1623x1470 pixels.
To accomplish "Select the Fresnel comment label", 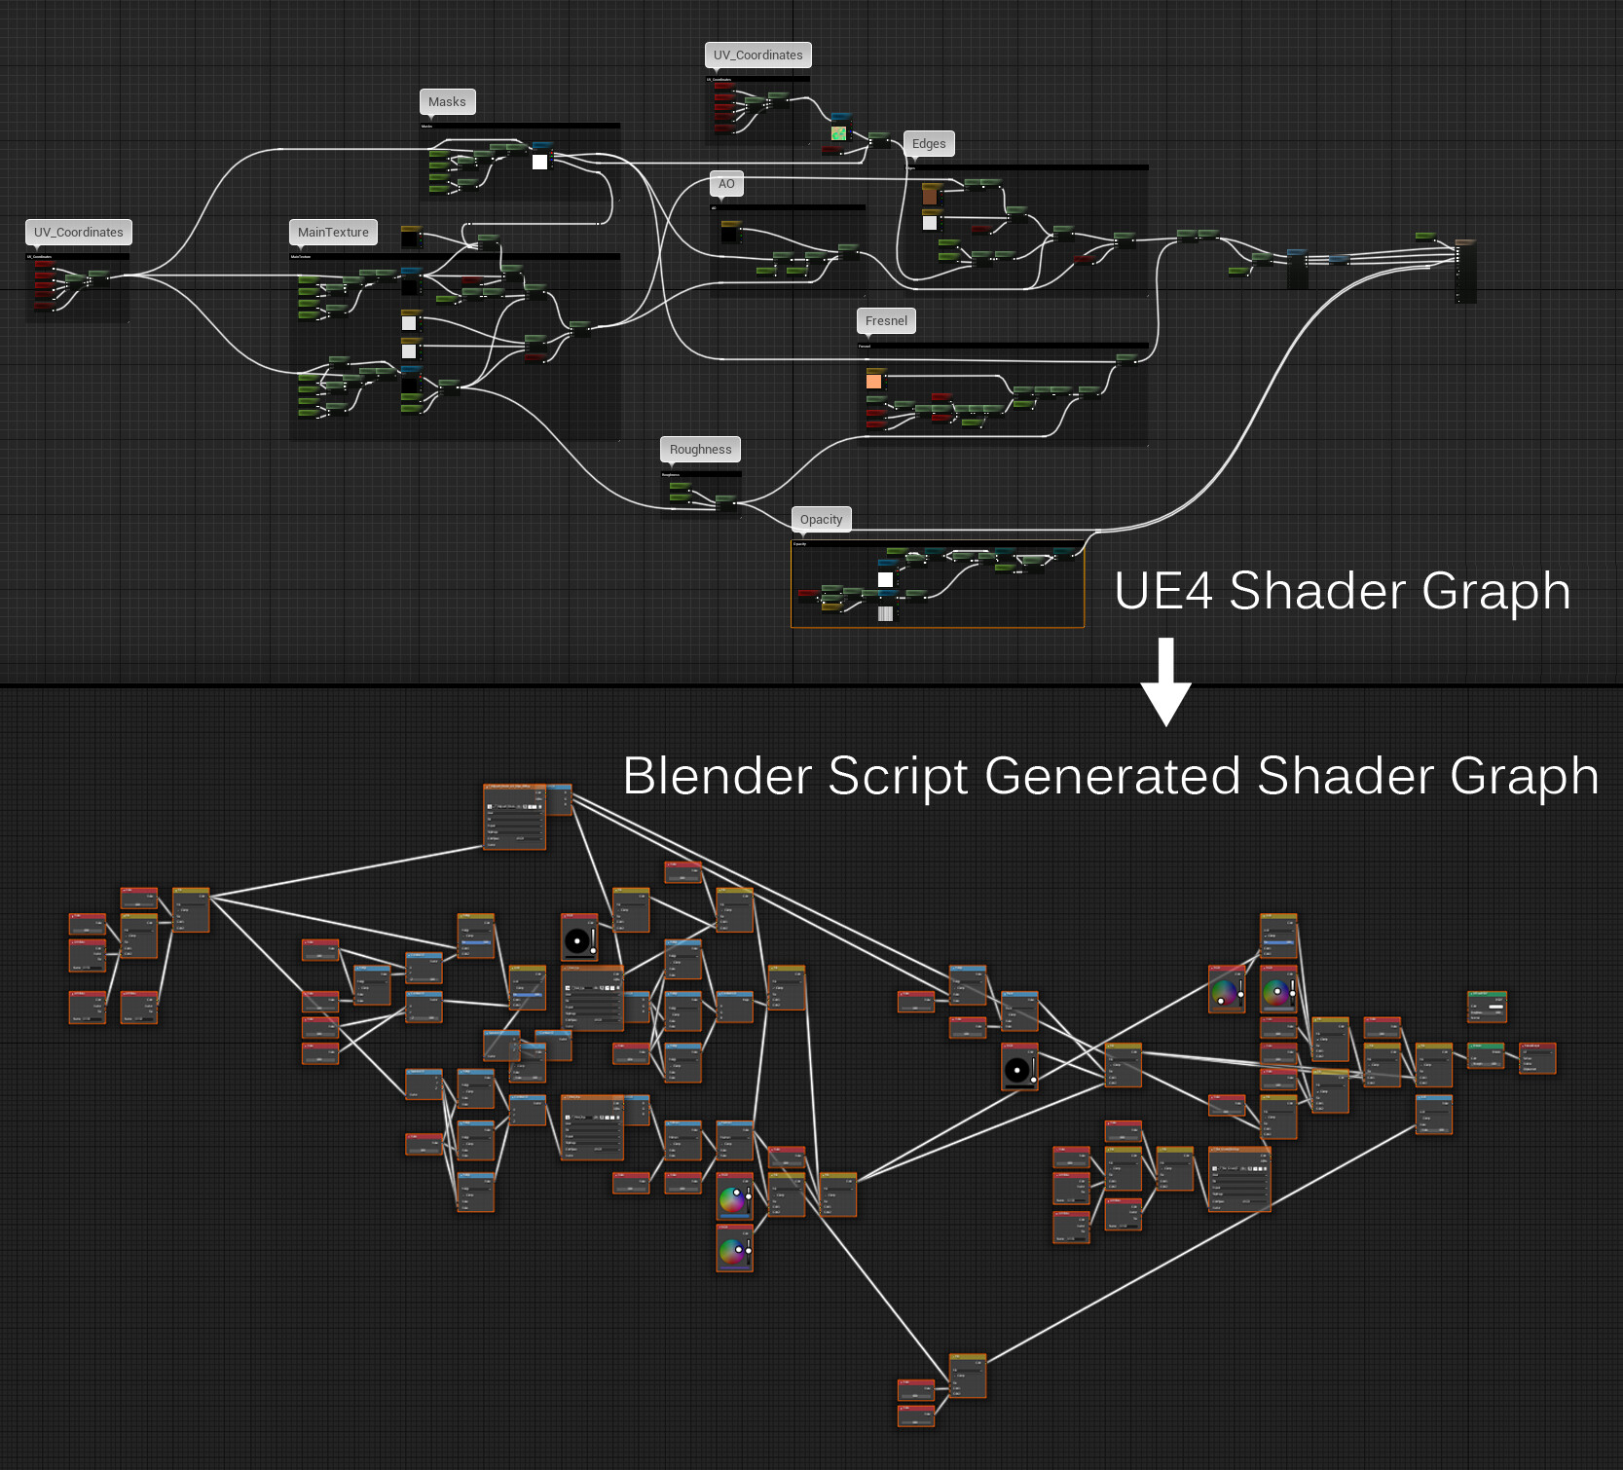I will click(886, 320).
